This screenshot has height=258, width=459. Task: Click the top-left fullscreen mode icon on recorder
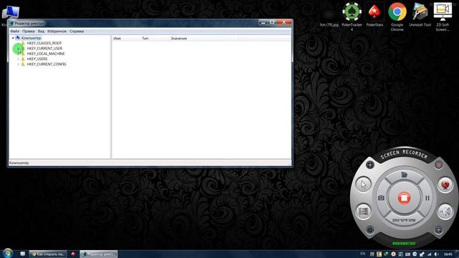pos(370,165)
